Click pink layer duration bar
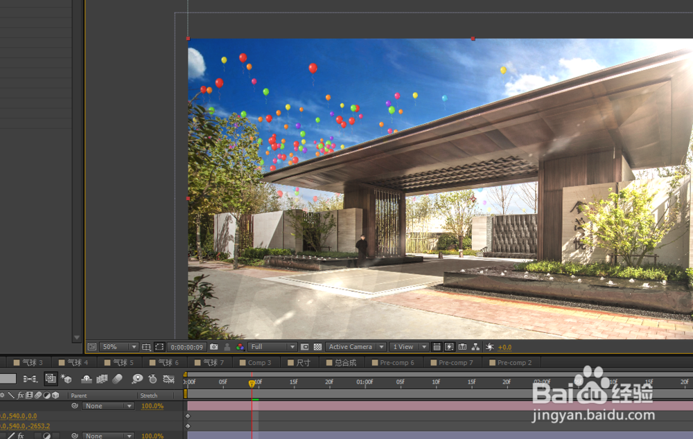The height and width of the screenshot is (439, 693). [x=440, y=406]
